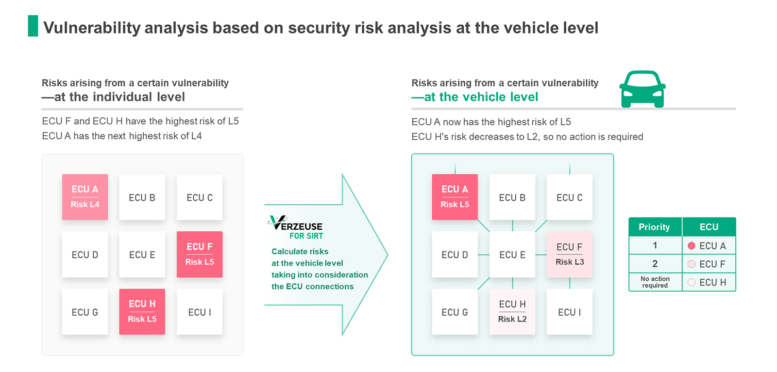Click the ECU A Risk L5 tile

(x=455, y=197)
